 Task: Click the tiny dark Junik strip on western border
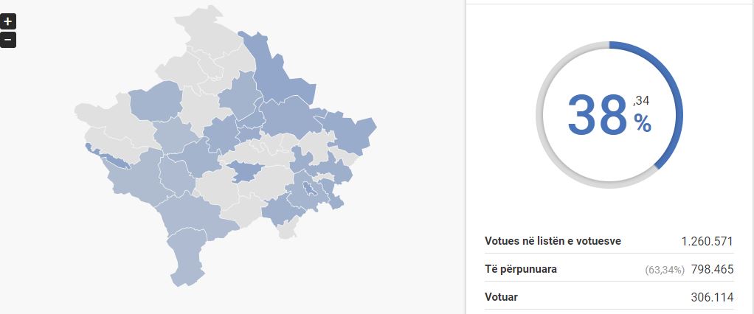tap(107, 156)
